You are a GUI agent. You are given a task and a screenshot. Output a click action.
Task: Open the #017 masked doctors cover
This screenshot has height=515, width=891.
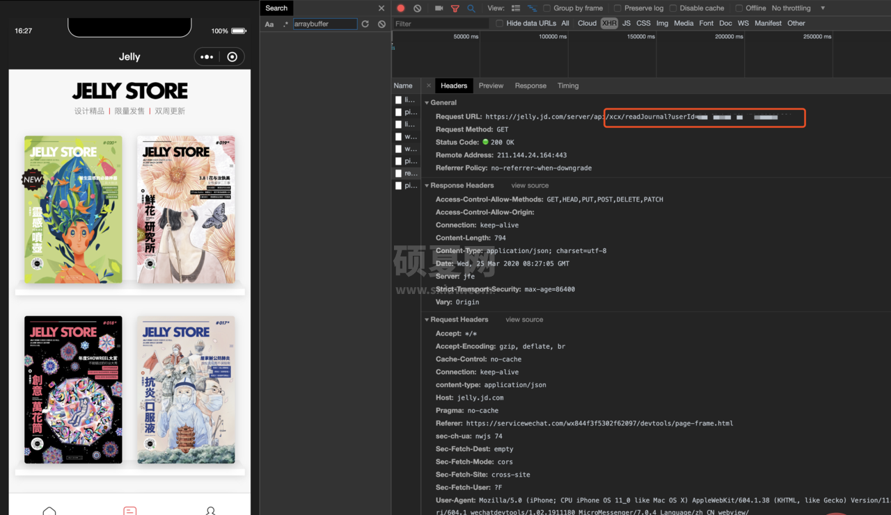(x=186, y=390)
